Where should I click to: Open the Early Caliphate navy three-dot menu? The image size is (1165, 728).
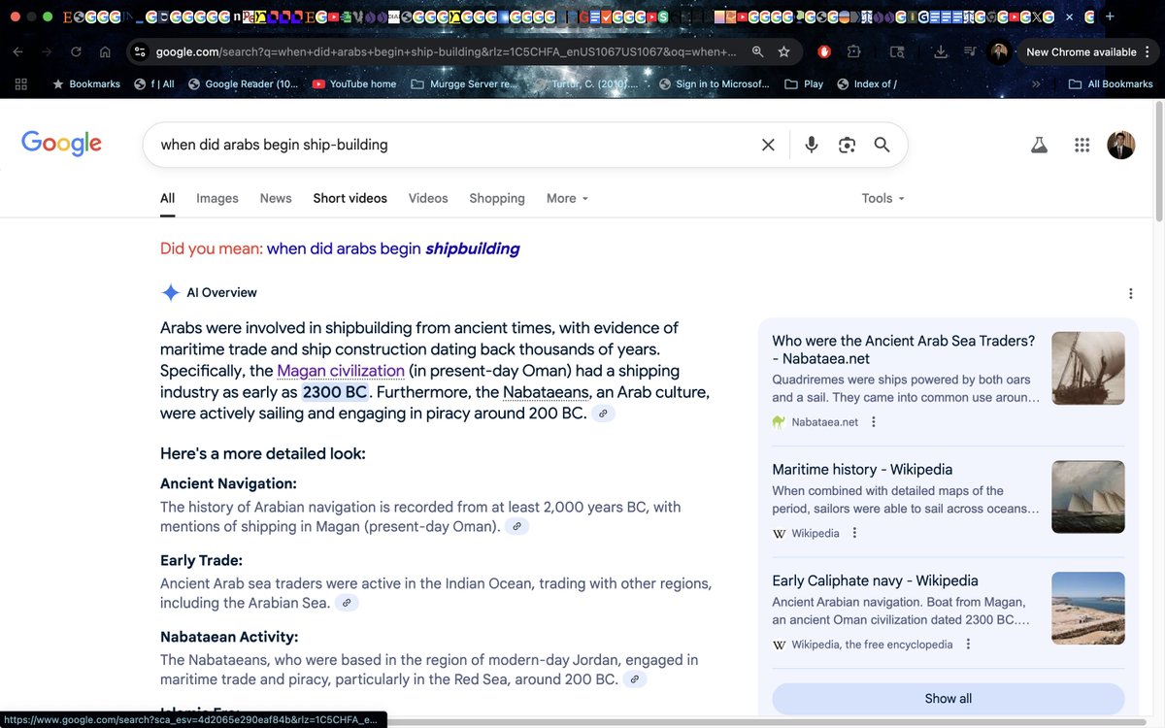point(968,645)
